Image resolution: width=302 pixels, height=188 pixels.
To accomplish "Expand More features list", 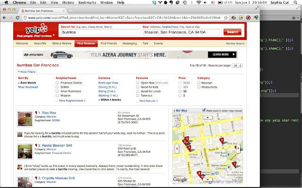I will point(147,101).
